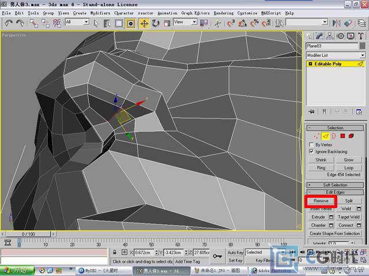The width and height of the screenshot is (369, 276).
Task: Open the selection filter 'All' dropdown
Action: pyautogui.click(x=77, y=22)
